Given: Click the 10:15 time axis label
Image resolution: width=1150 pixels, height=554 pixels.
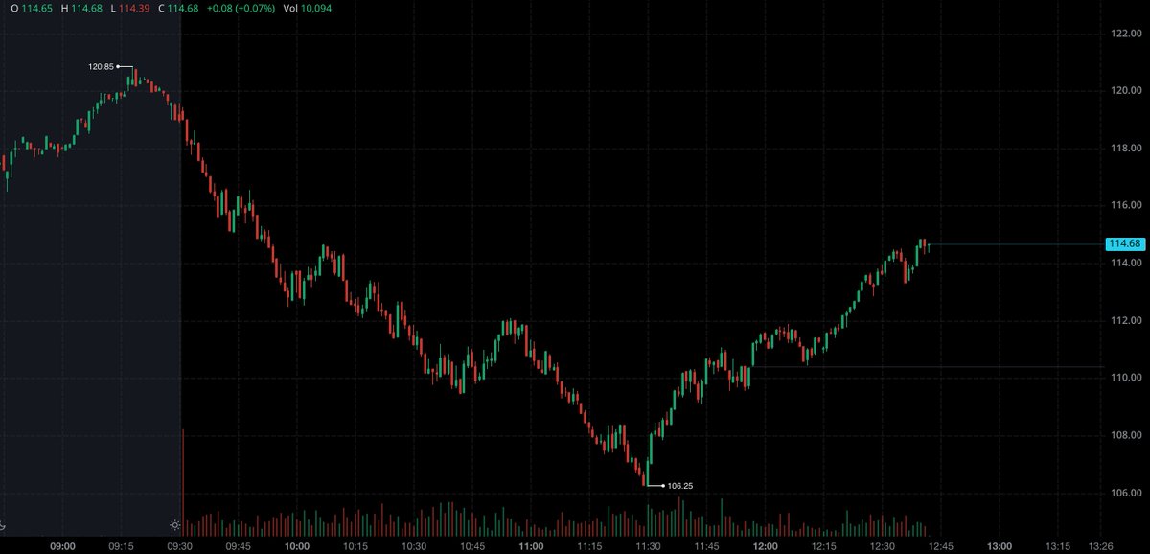Looking at the screenshot, I should click(x=355, y=545).
